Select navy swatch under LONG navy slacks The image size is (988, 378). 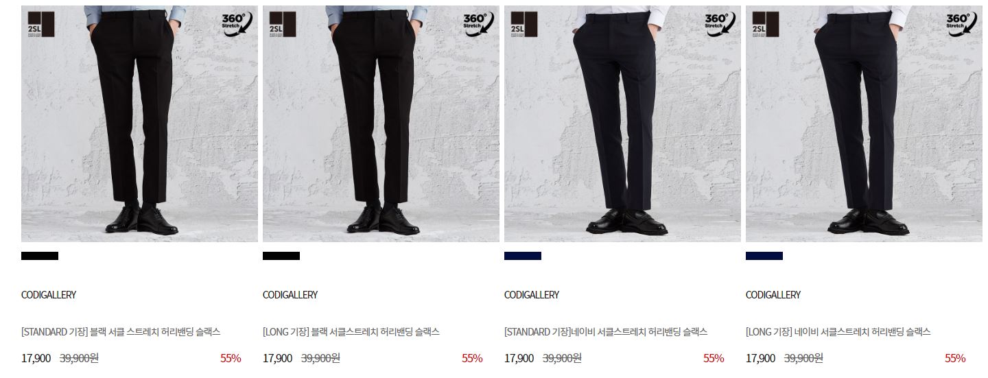tap(764, 256)
